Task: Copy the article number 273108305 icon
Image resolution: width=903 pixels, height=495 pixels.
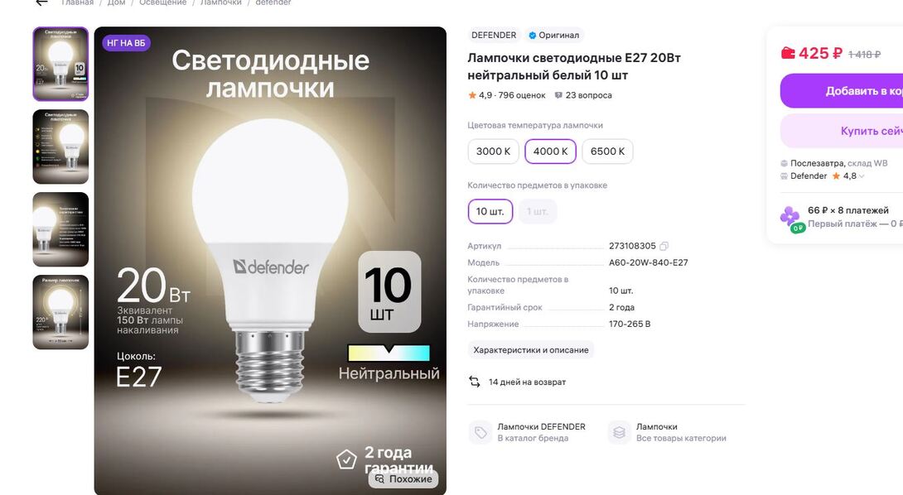Action: [x=664, y=246]
